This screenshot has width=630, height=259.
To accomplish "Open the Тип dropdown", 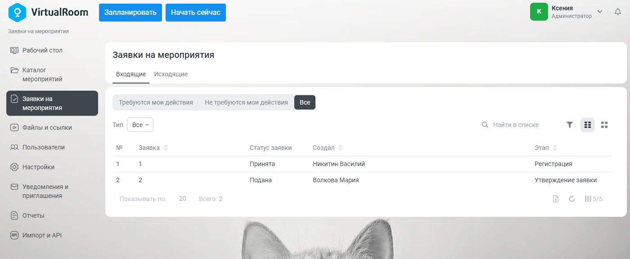I will pos(140,125).
